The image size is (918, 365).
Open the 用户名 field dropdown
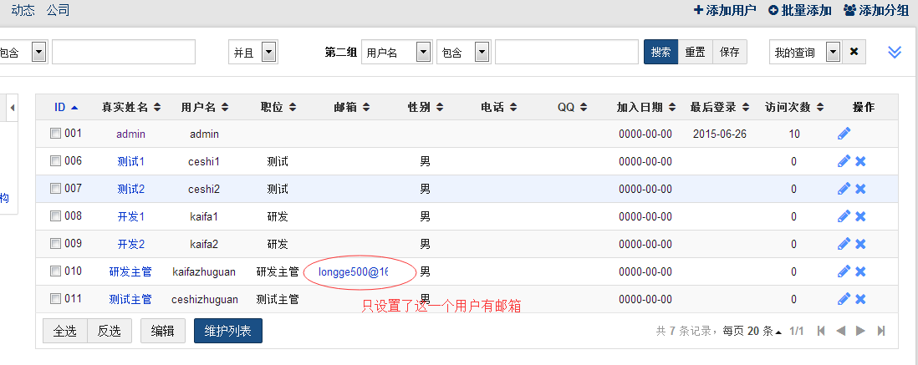pos(422,52)
